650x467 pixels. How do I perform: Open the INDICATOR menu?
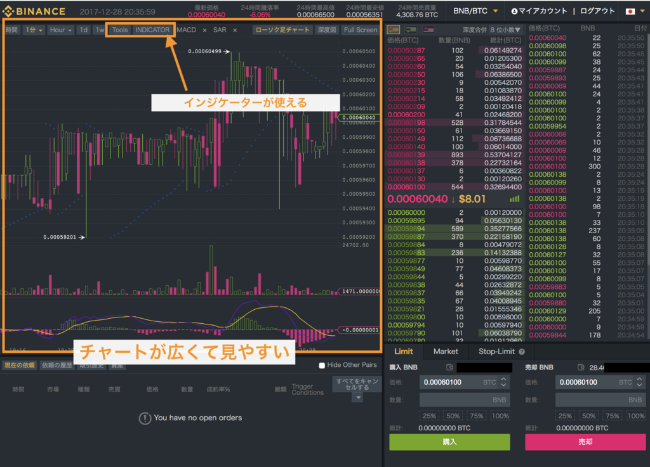tap(152, 30)
